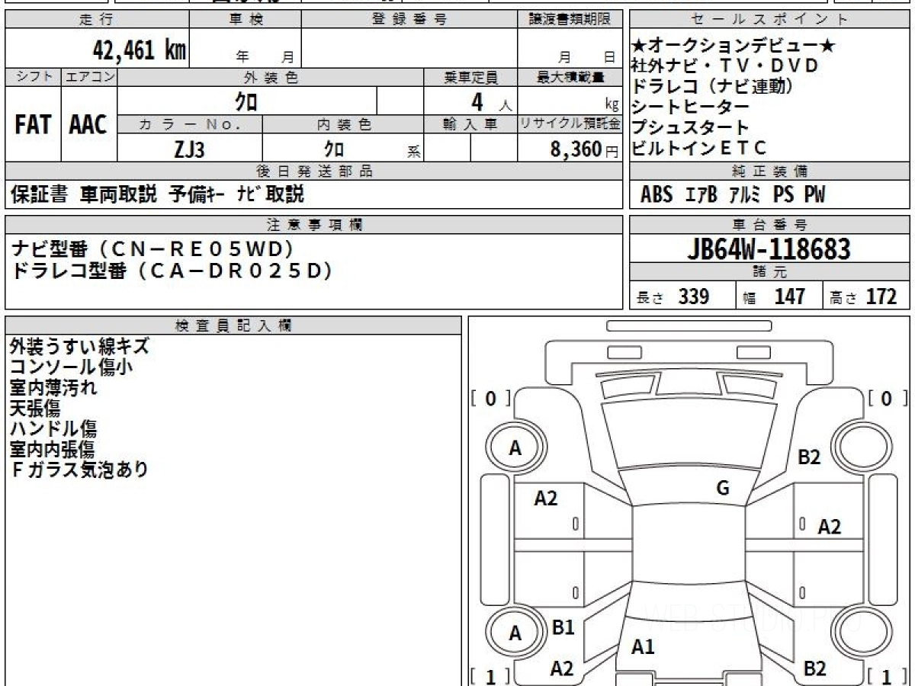Select the "Fガラス気泡あり" inspector note line
Viewport: 915px width, 686px height.
[x=79, y=470]
